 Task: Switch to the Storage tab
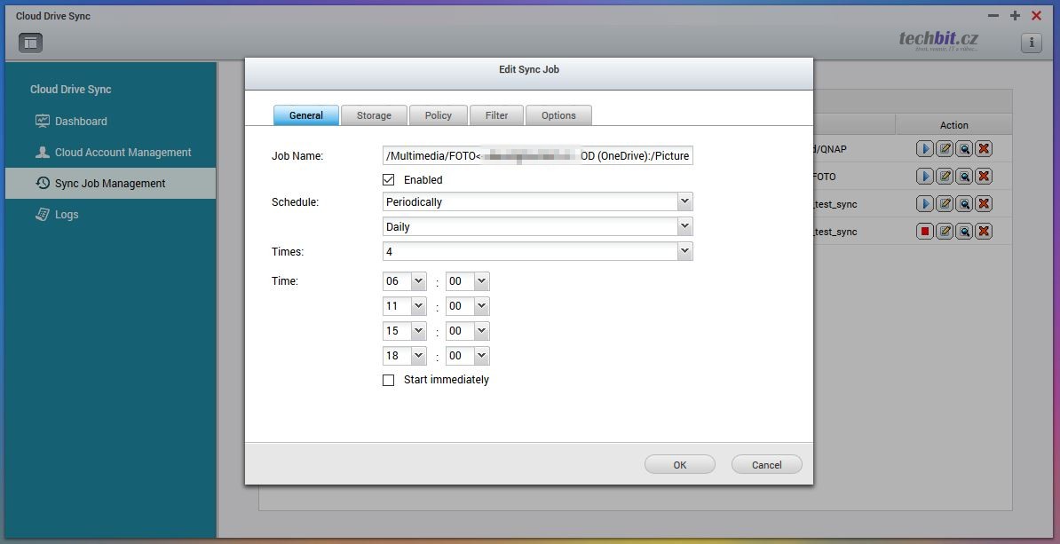pyautogui.click(x=374, y=115)
